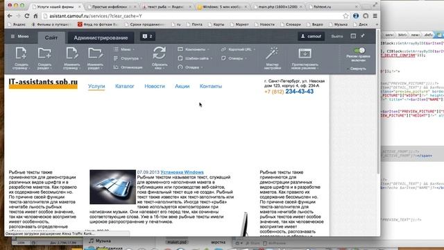Click the panel layout icon next to Выйти
This screenshot has width=444, height=250.
(x=353, y=36)
